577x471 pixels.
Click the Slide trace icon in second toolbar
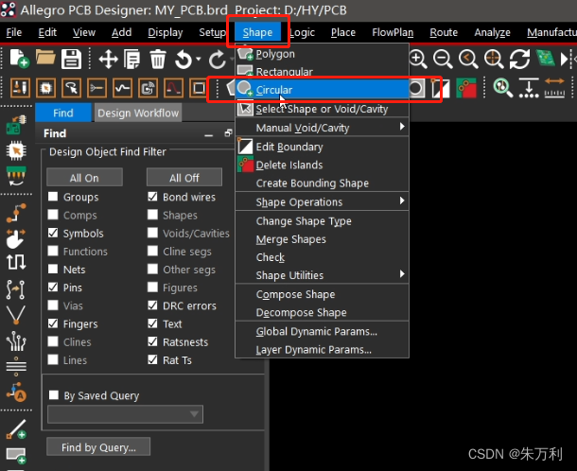point(122,88)
